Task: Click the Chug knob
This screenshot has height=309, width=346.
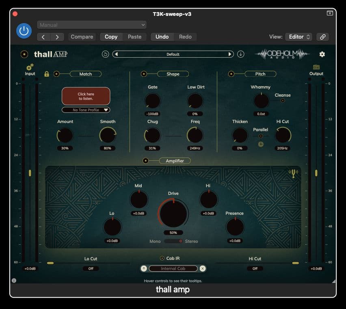Action: point(152,136)
